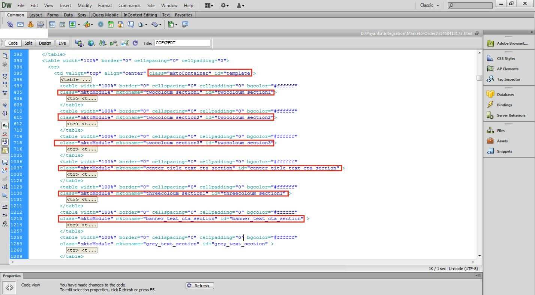Screen dimensions: 535x295
Task: Open the Server Behaviors panel
Action: tap(507, 115)
